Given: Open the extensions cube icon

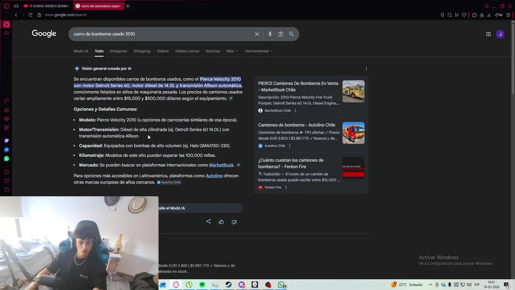Looking at the screenshot, I should click(x=474, y=15).
